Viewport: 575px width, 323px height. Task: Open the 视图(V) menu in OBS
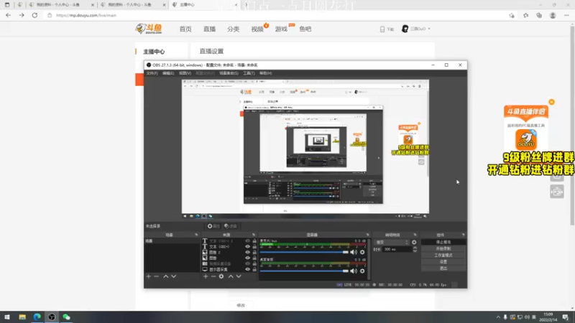click(x=185, y=73)
